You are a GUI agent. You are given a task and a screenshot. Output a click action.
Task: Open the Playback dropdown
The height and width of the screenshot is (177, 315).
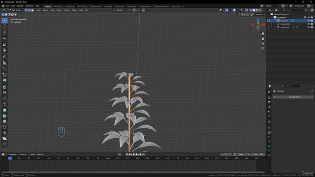(13, 154)
